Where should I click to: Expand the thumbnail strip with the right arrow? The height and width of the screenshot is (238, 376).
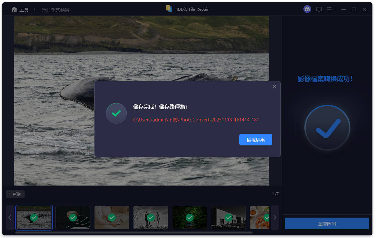pos(275,217)
